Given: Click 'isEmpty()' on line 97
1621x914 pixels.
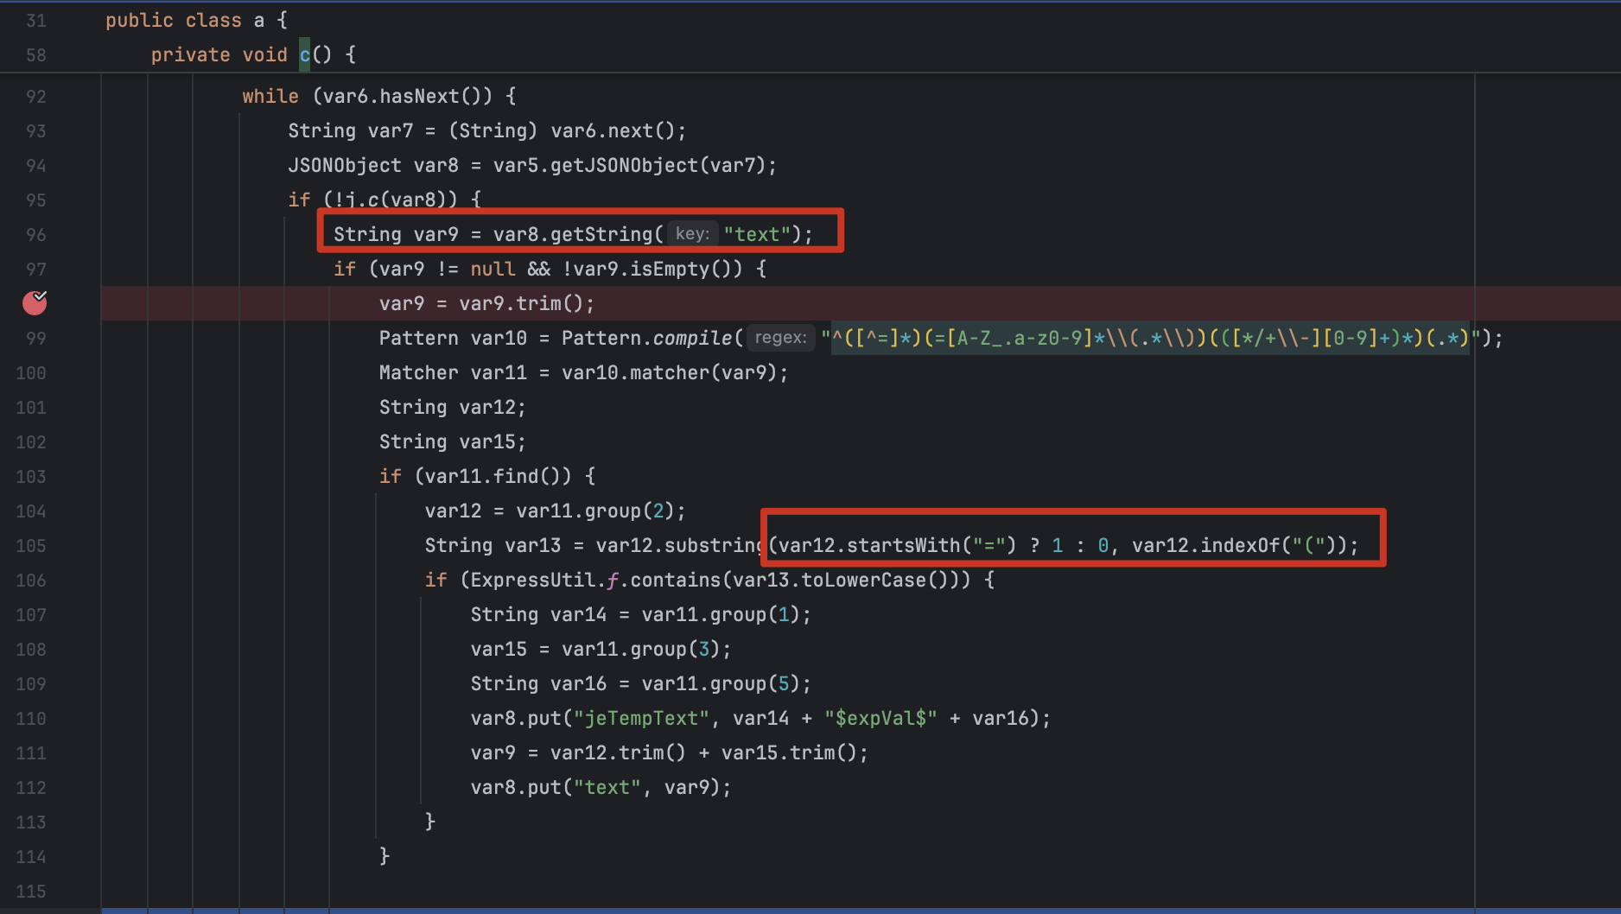Looking at the screenshot, I should pos(681,269).
